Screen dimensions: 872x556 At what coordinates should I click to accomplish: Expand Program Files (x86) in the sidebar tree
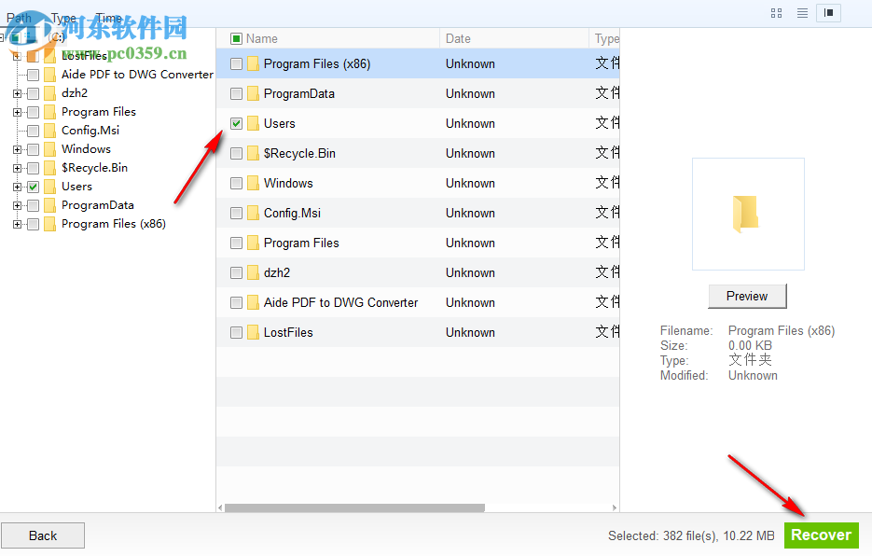tap(17, 223)
